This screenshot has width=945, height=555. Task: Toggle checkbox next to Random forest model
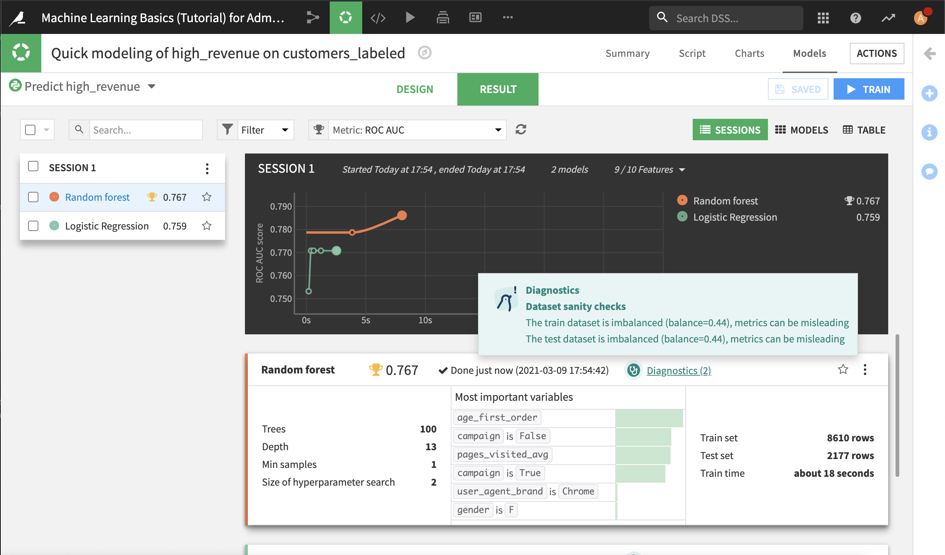click(32, 196)
